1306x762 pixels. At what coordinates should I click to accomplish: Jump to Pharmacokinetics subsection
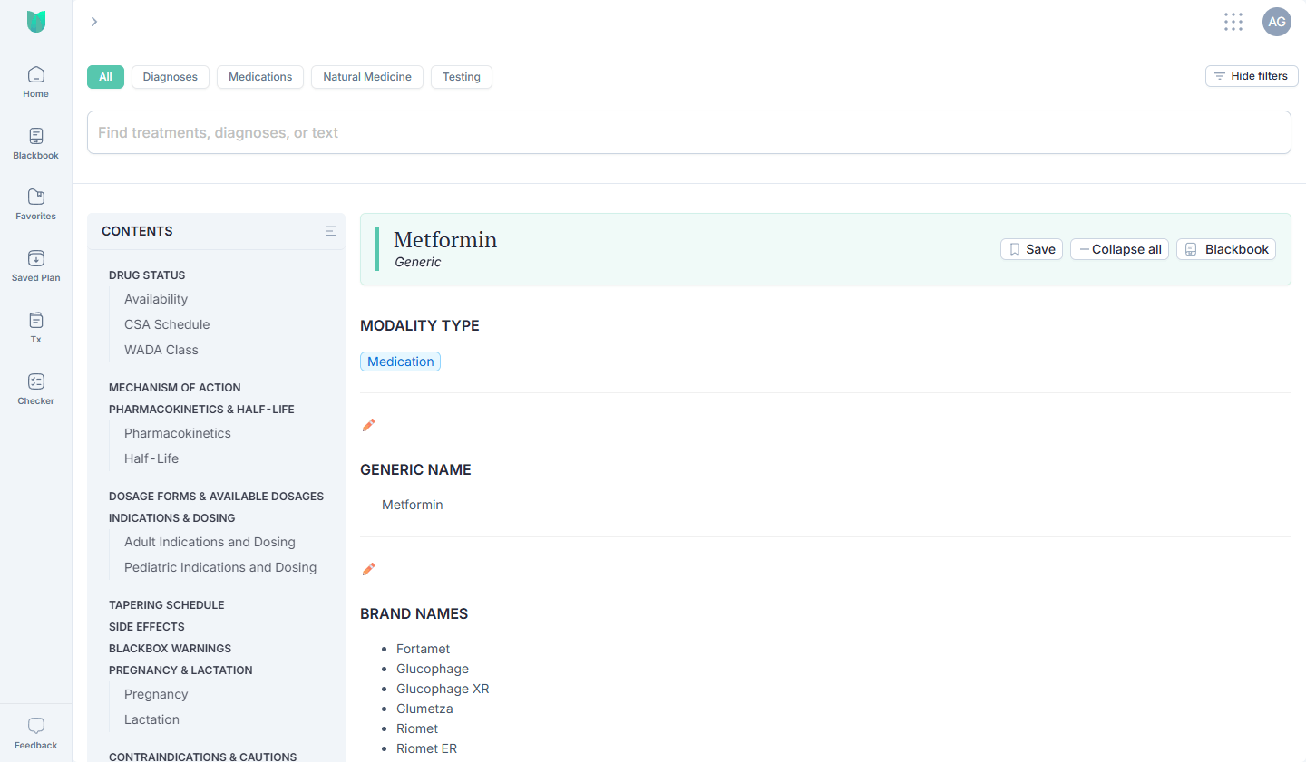coord(178,433)
